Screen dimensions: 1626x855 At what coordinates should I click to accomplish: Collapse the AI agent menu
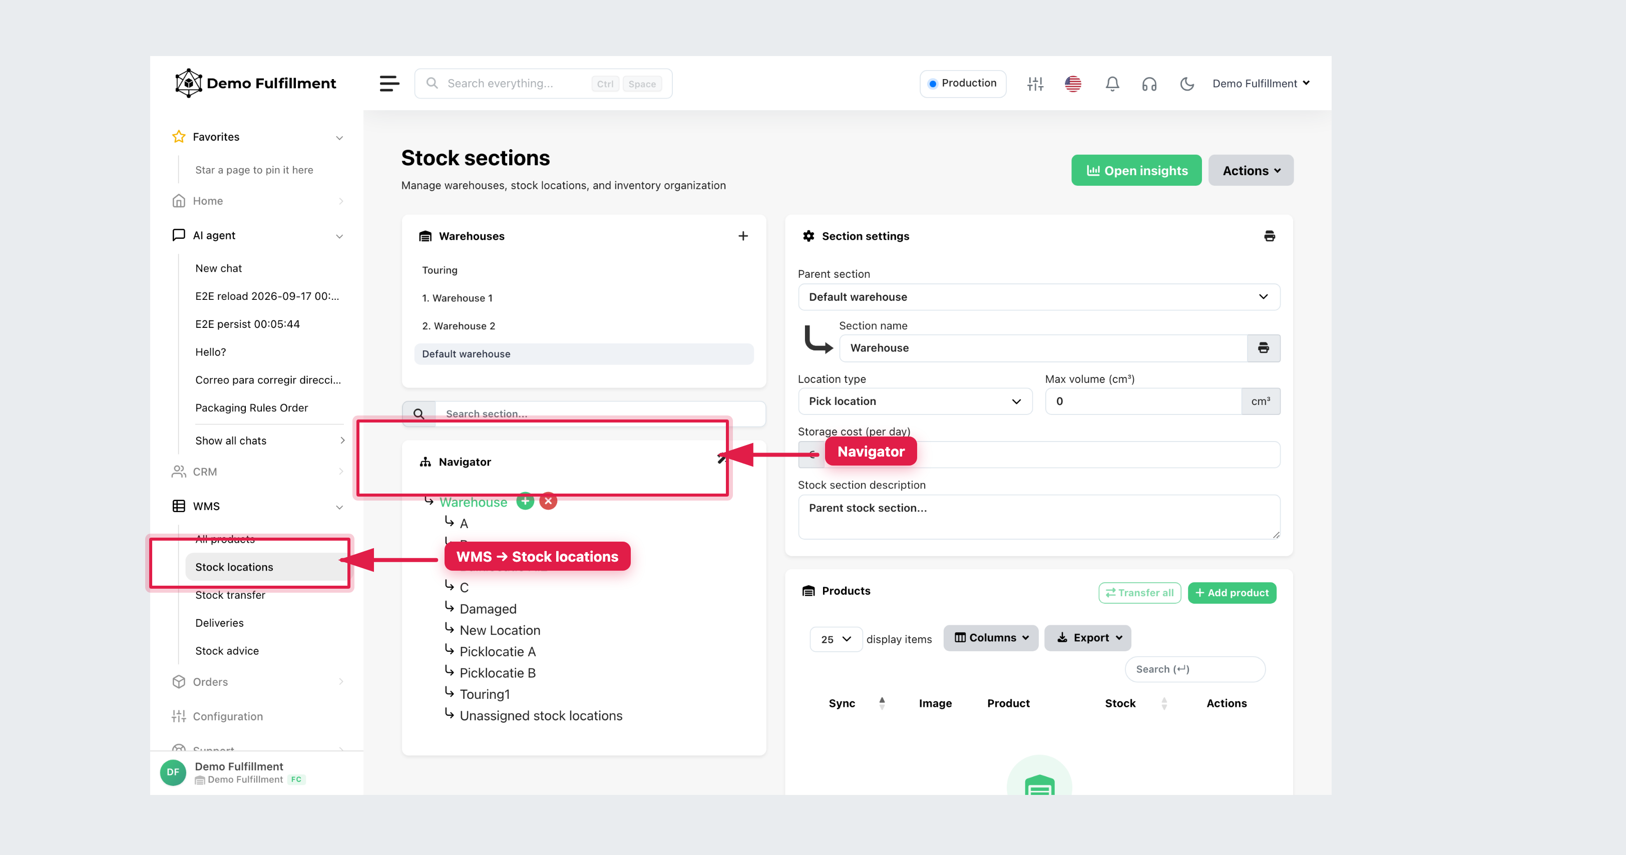(x=339, y=236)
